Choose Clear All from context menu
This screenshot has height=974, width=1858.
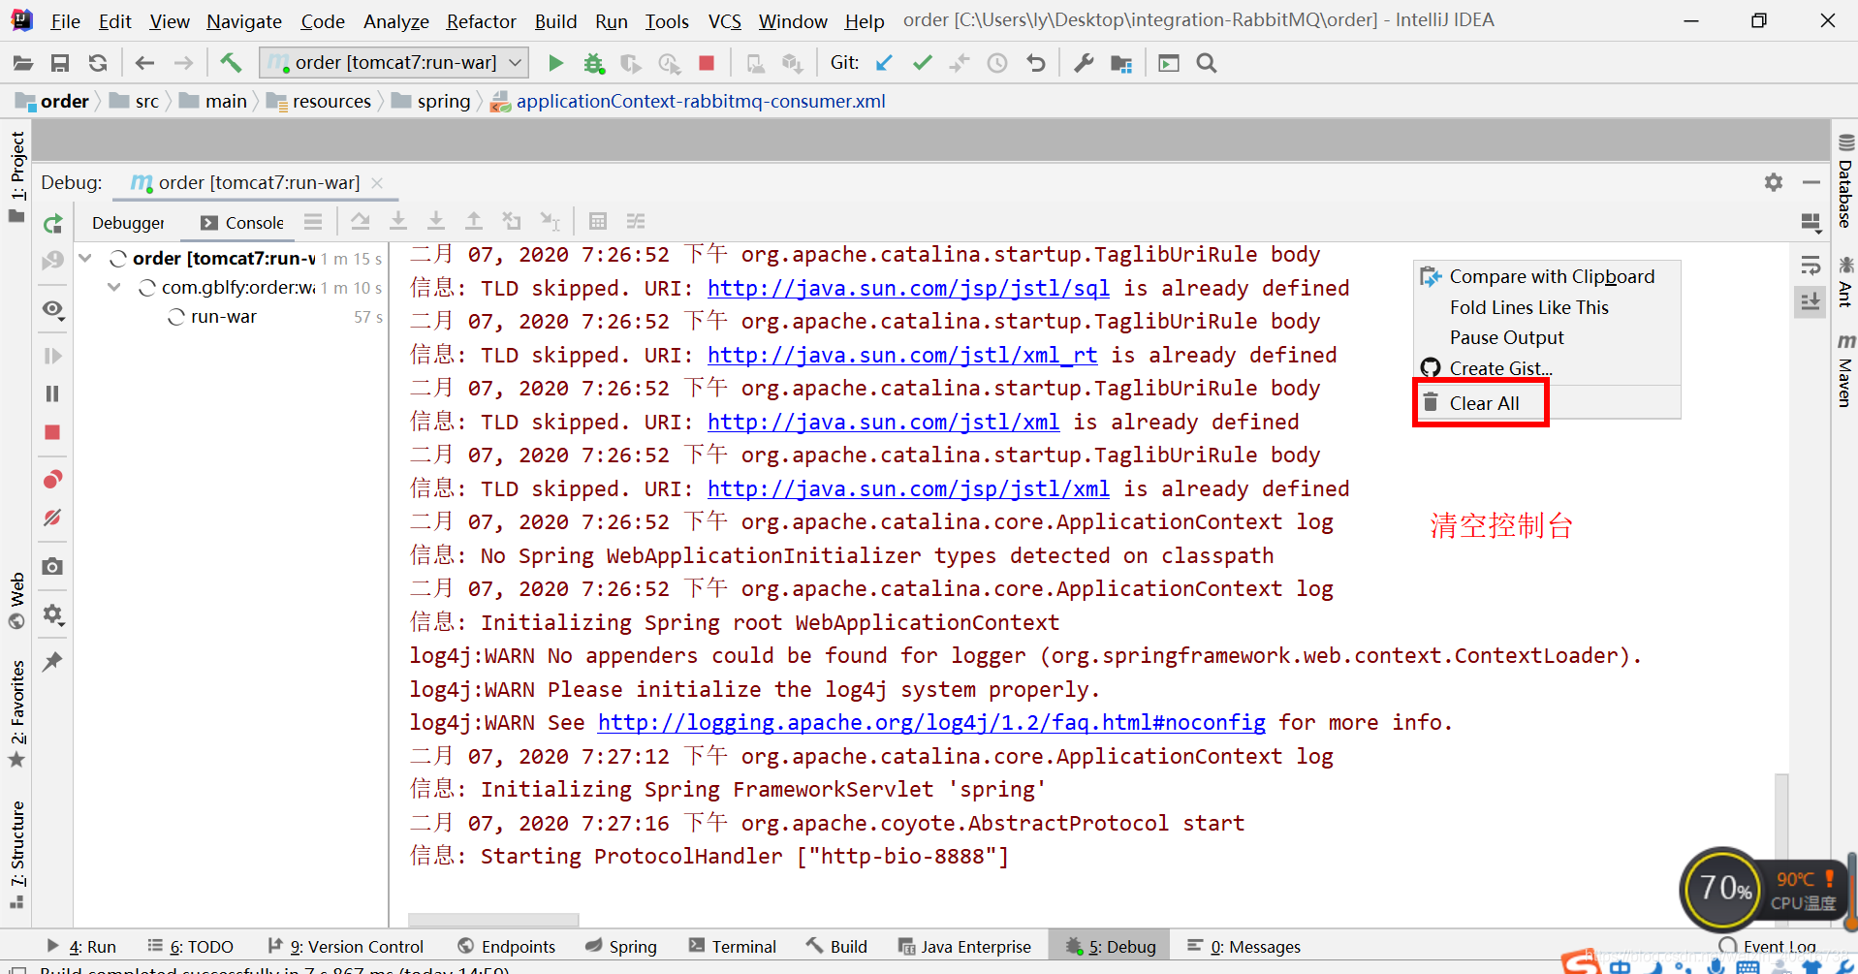1484,403
